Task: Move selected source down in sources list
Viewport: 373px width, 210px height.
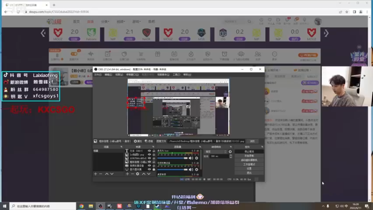Action: 149,174
